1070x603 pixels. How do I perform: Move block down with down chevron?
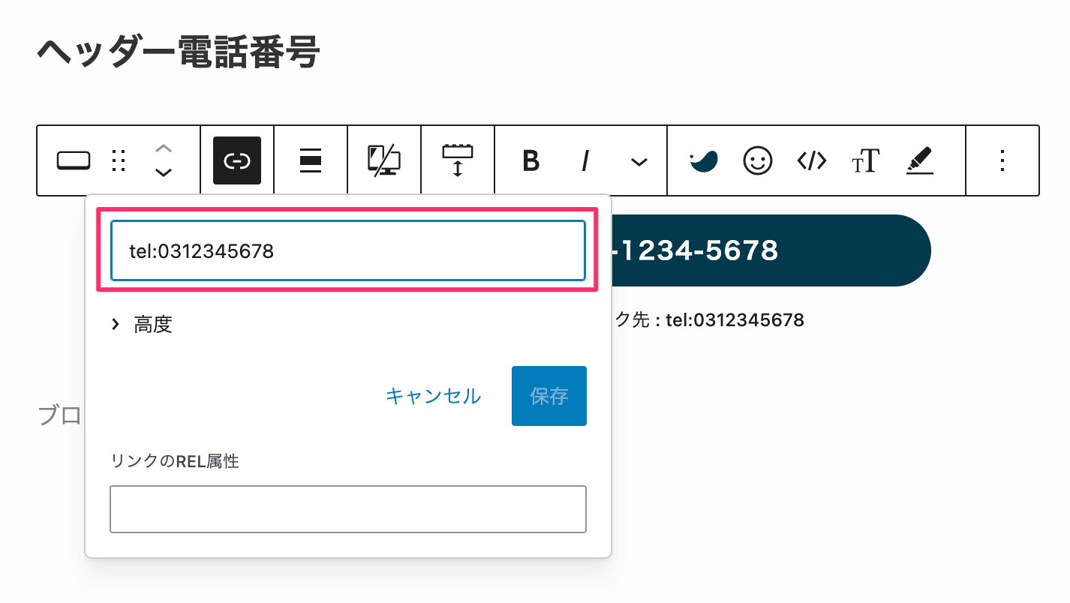(163, 172)
